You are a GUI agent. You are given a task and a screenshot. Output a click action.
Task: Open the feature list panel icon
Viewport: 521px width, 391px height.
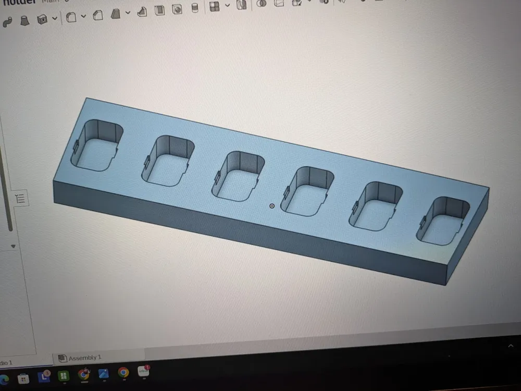tap(20, 199)
